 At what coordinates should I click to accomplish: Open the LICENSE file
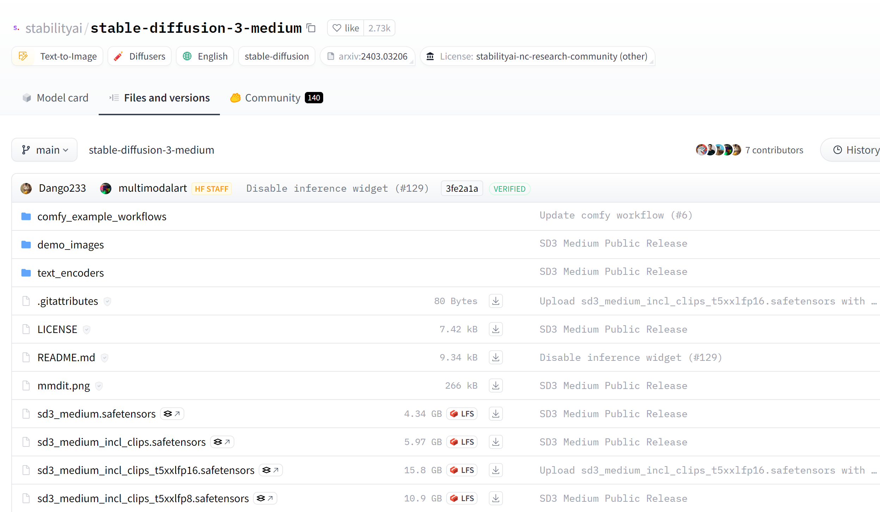[x=57, y=329]
